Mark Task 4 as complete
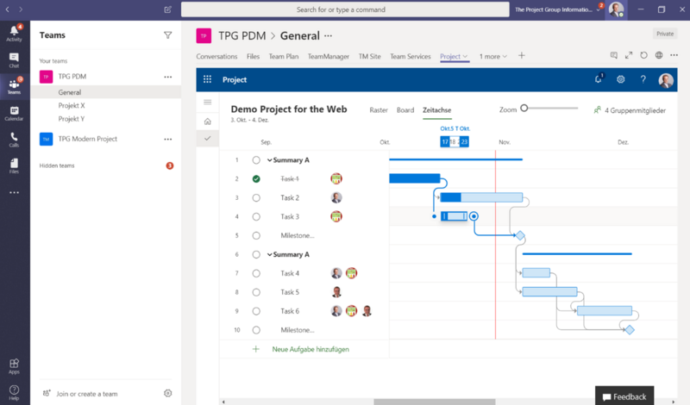690x405 pixels. coord(256,273)
